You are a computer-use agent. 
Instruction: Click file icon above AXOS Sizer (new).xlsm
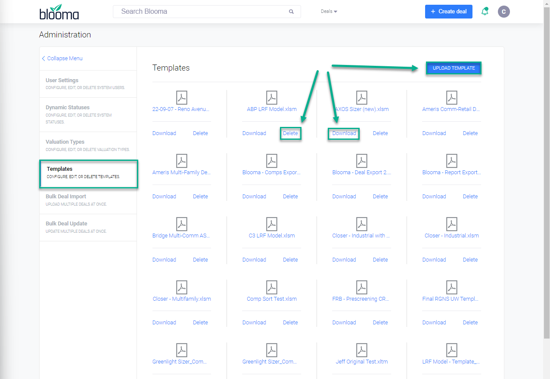point(362,98)
